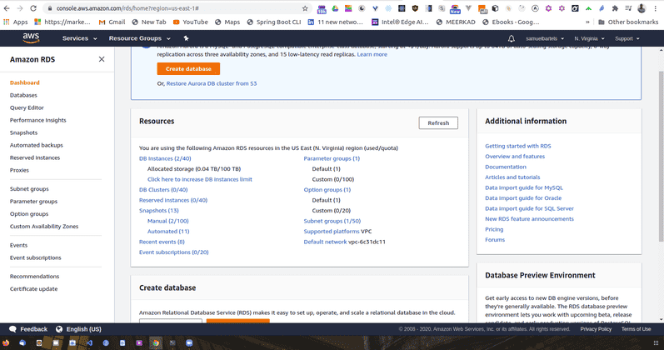
Task: Open Visual Studio Code from the taskbar
Action: pyautogui.click(x=89, y=342)
